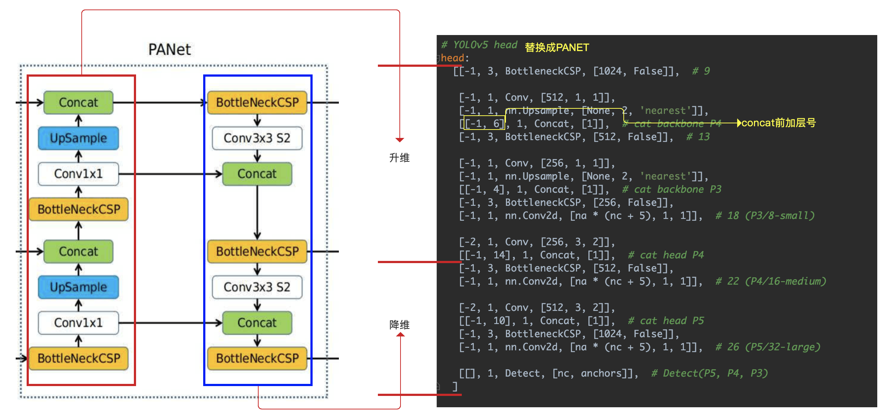882x416 pixels.
Task: Select the # 22 (P4/16-medium) comment
Action: (770, 281)
